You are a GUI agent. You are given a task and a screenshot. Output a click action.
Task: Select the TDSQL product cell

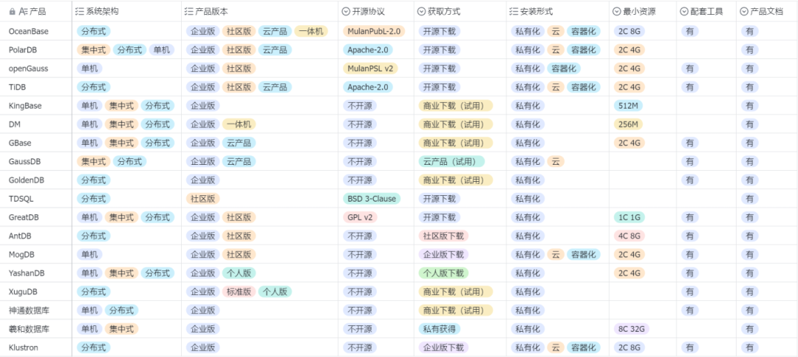(36, 199)
